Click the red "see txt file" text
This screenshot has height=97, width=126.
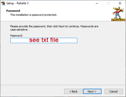click(44, 40)
